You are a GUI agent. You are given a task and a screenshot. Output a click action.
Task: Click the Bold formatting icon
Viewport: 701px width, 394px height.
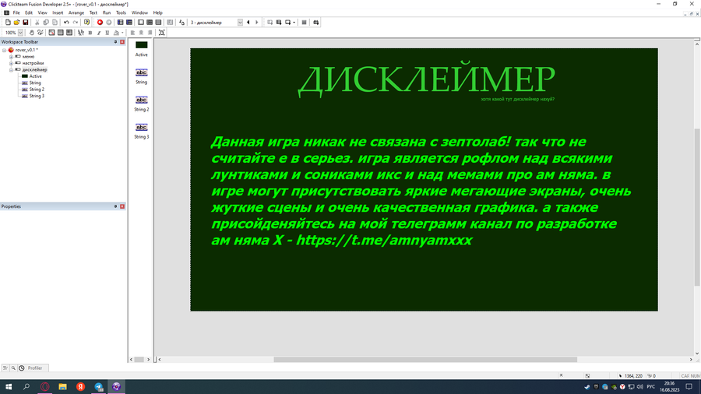tap(90, 33)
